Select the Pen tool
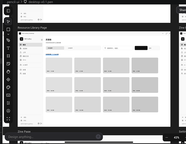This screenshot has height=144, width=186. point(8,40)
